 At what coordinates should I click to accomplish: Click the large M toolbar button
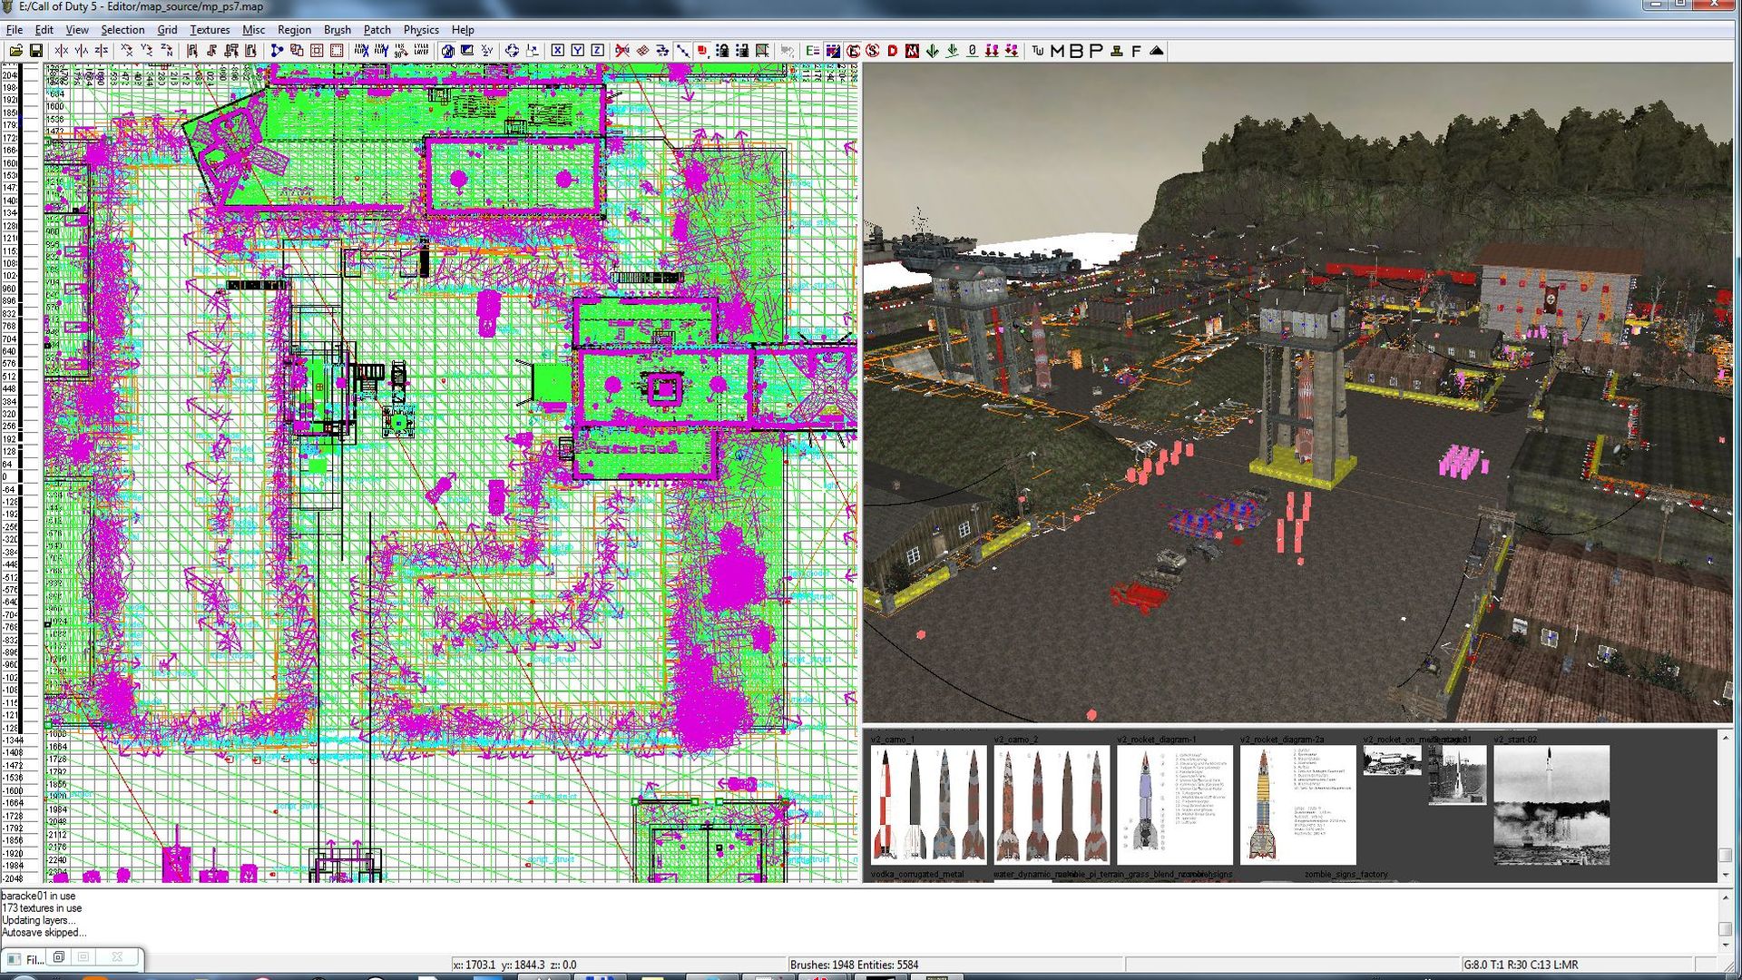click(1058, 51)
